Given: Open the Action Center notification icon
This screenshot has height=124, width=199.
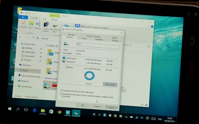Looking at the screenshot, I should (x=147, y=118).
